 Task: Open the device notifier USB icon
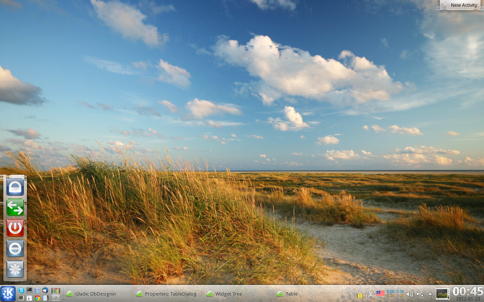(x=420, y=294)
